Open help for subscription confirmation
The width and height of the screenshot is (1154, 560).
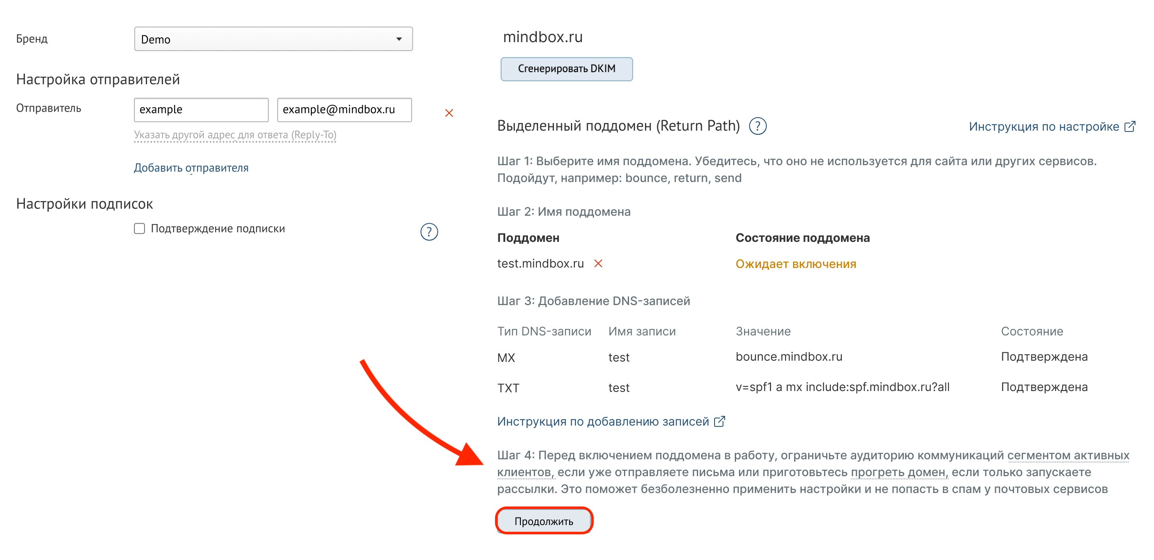tap(429, 232)
